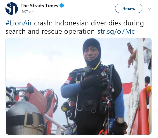Click the diver's hooded face in photo
Image resolution: width=158 pixels, height=138 pixels.
(91, 54)
